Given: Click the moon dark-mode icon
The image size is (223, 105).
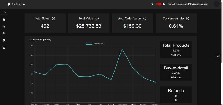Looking at the screenshot, I should [x=164, y=4].
